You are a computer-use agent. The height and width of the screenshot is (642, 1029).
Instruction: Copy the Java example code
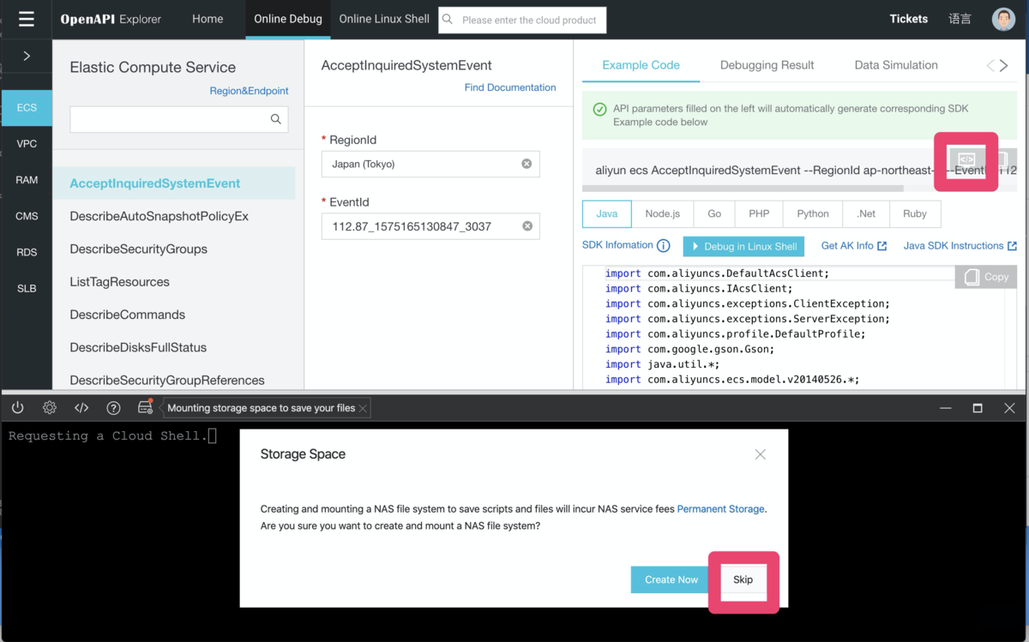(x=986, y=277)
